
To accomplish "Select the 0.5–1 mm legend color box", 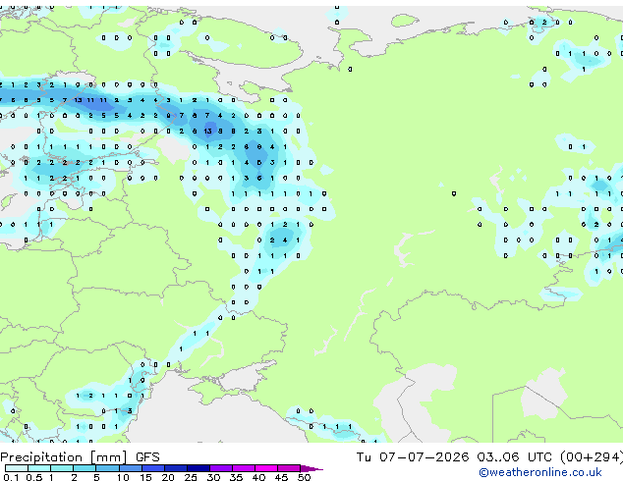I will point(39,468).
